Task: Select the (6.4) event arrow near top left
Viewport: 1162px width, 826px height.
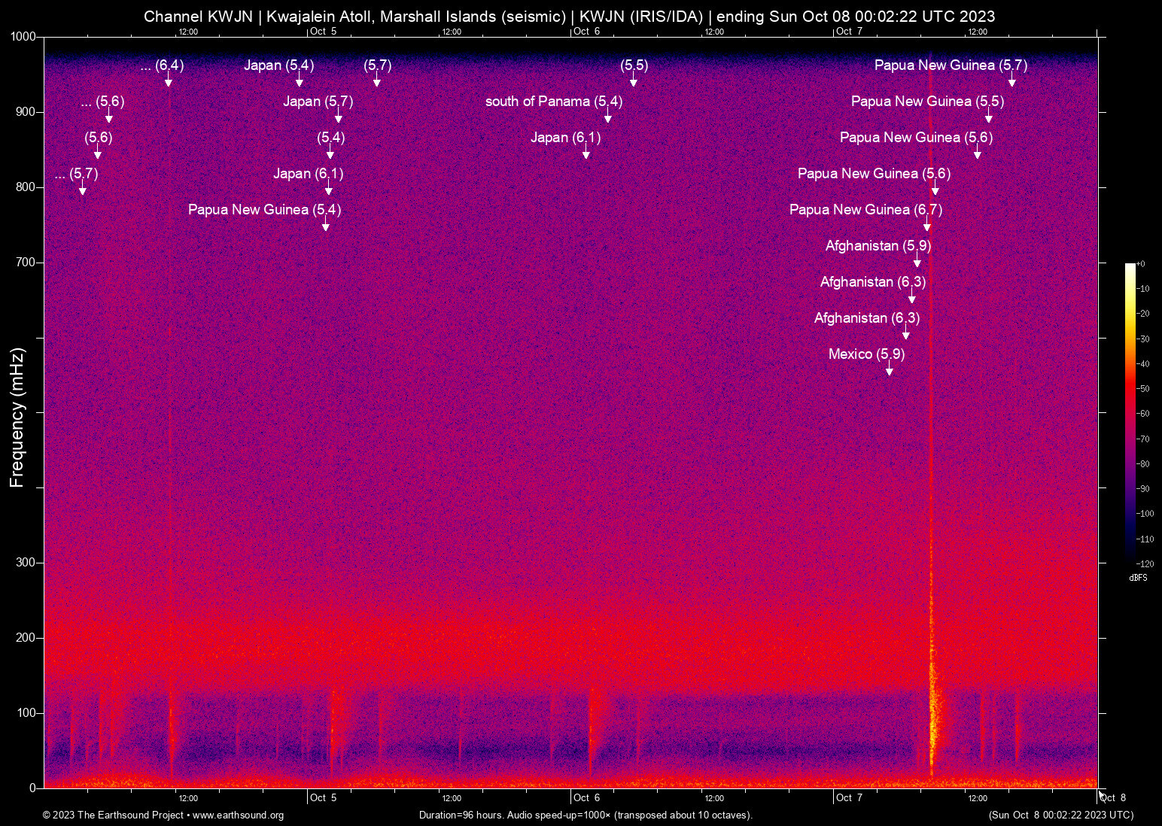Action: point(168,82)
